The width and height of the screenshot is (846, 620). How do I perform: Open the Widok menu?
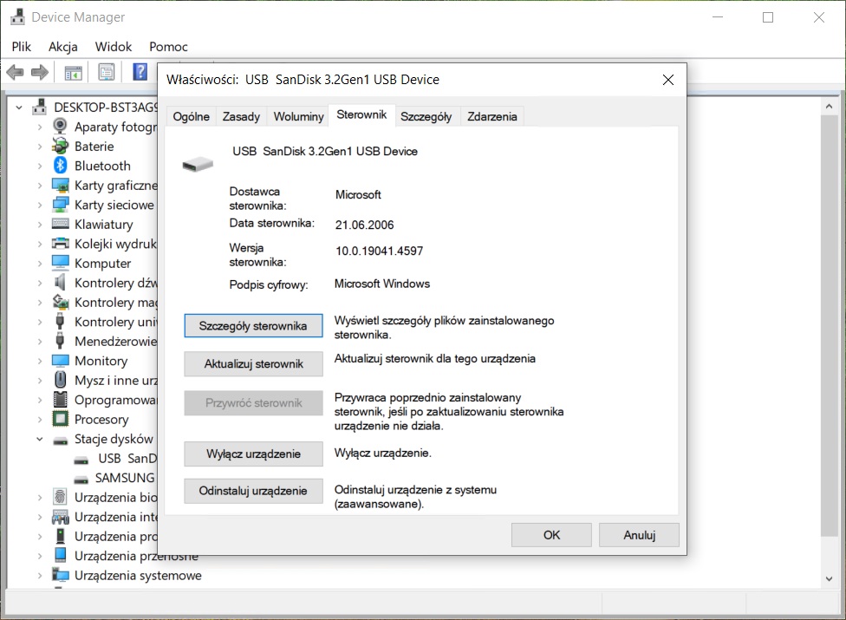114,47
